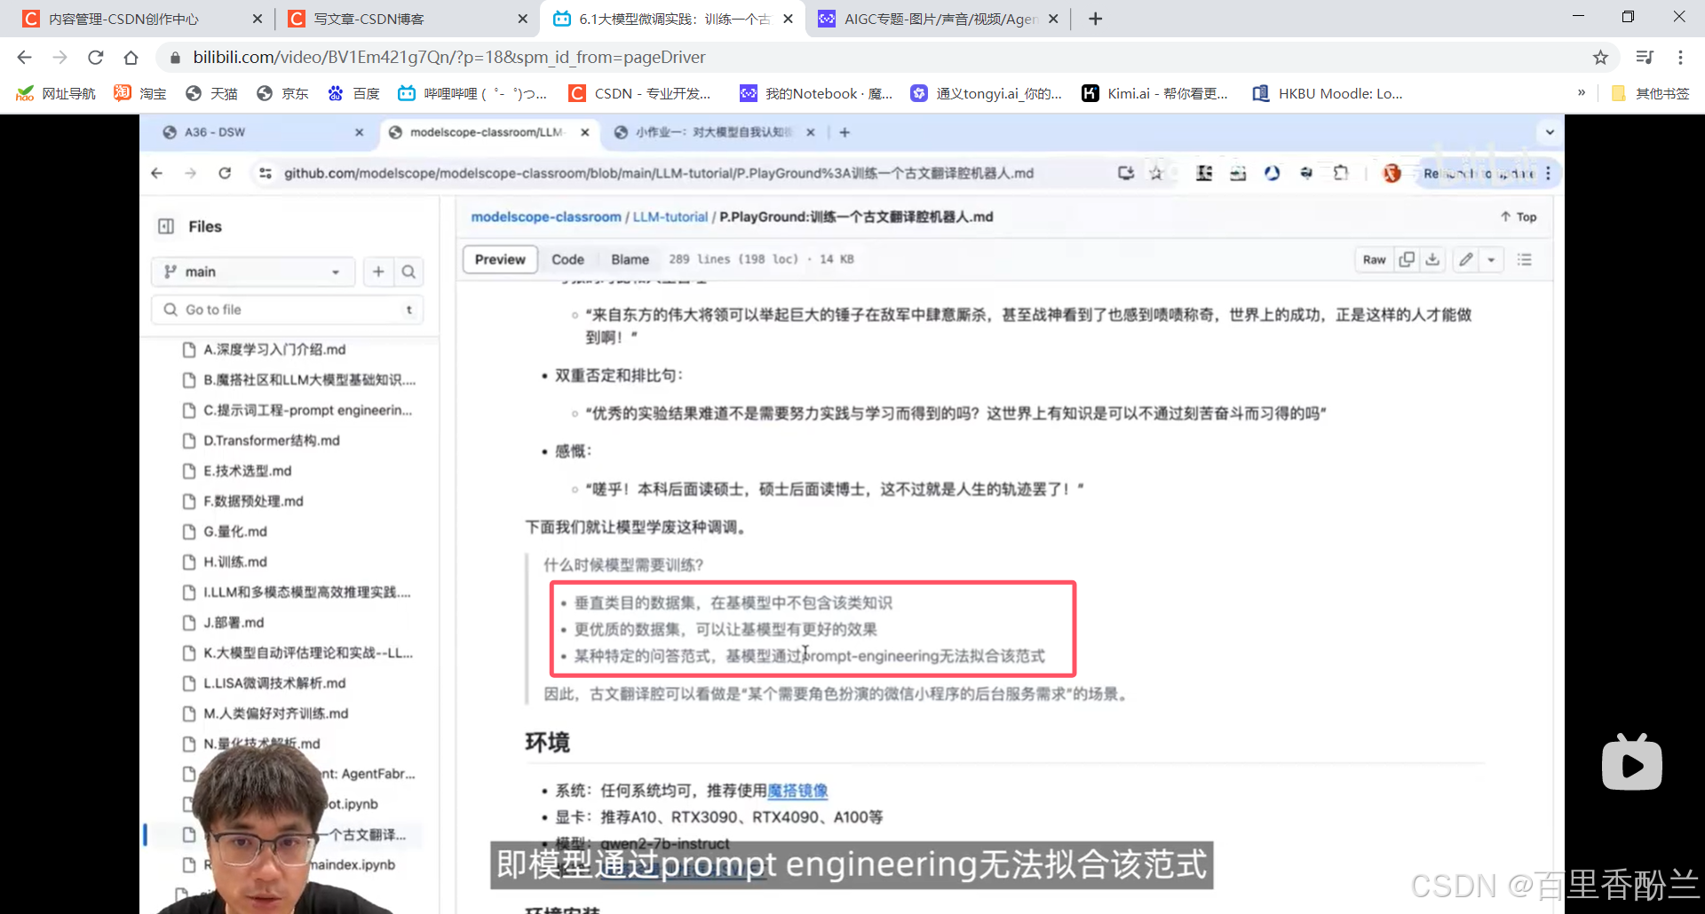The height and width of the screenshot is (914, 1705).
Task: Open J.部署.md file
Action: point(234,622)
